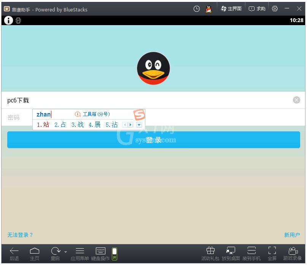Click the Sogou S logo

point(139,115)
